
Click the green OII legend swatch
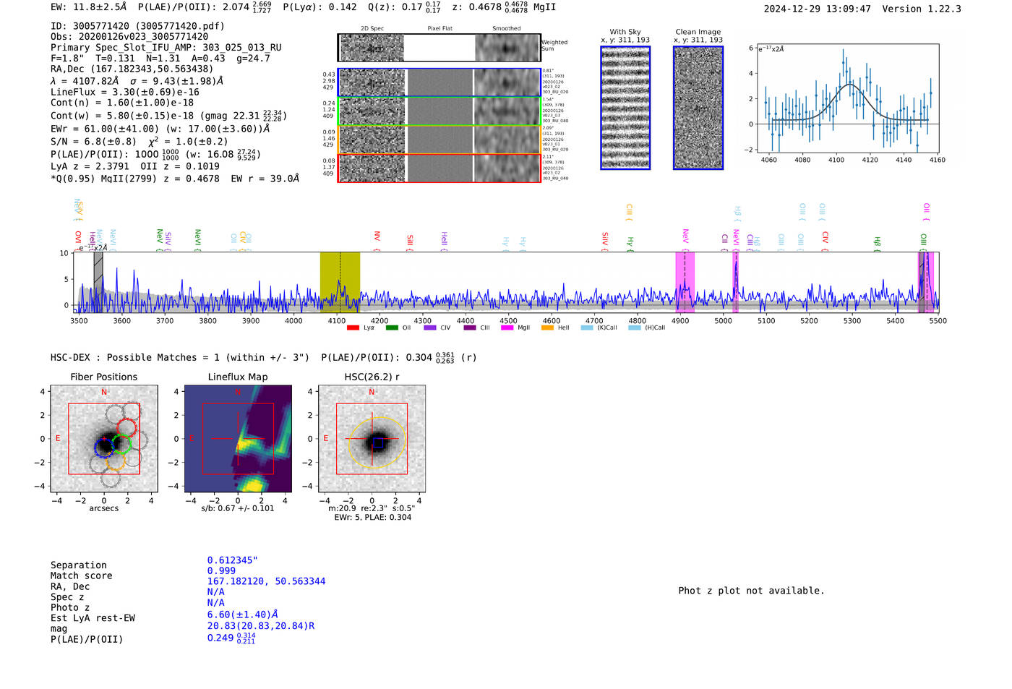(x=392, y=328)
